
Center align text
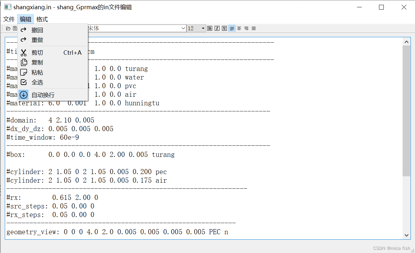pyautogui.click(x=239, y=28)
